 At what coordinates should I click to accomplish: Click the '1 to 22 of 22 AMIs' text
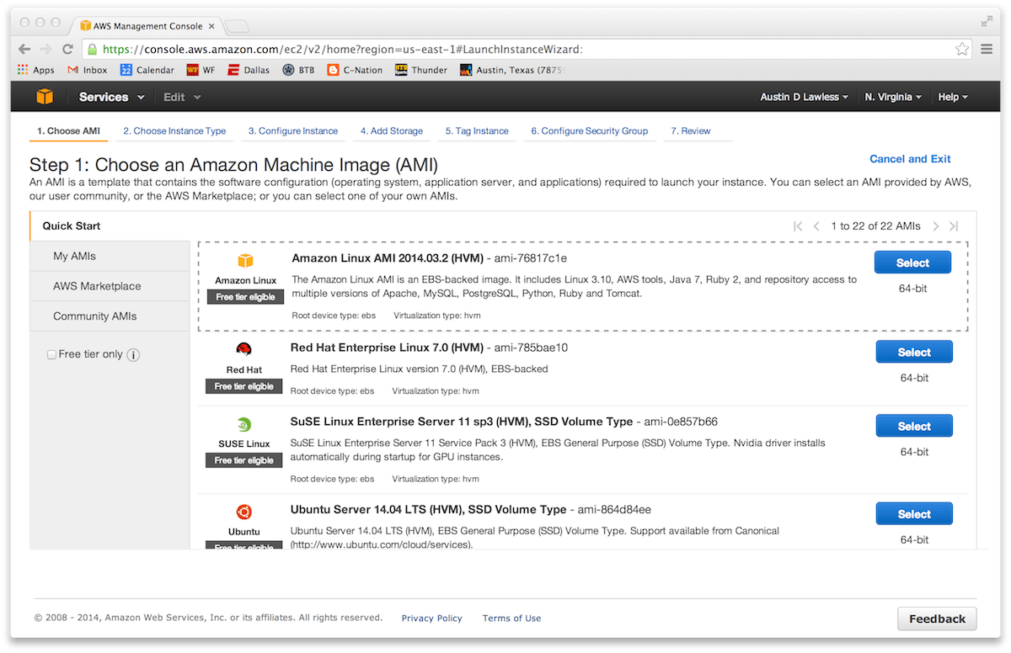point(875,226)
